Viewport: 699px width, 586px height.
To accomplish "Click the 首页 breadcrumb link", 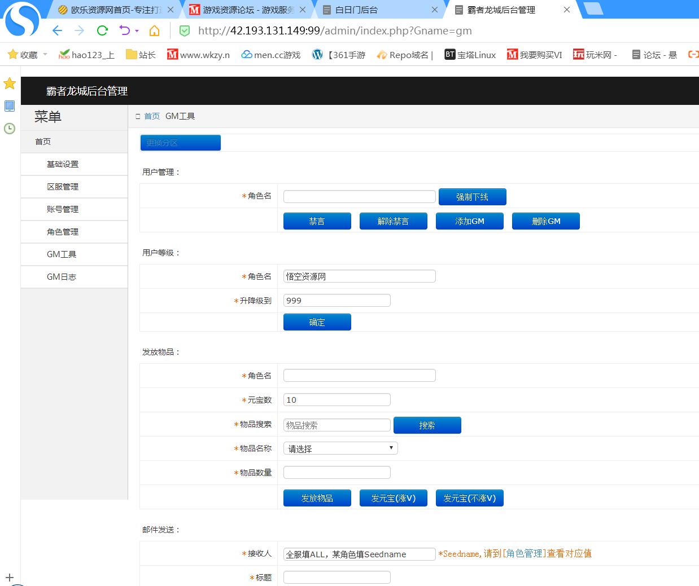I will click(x=152, y=116).
